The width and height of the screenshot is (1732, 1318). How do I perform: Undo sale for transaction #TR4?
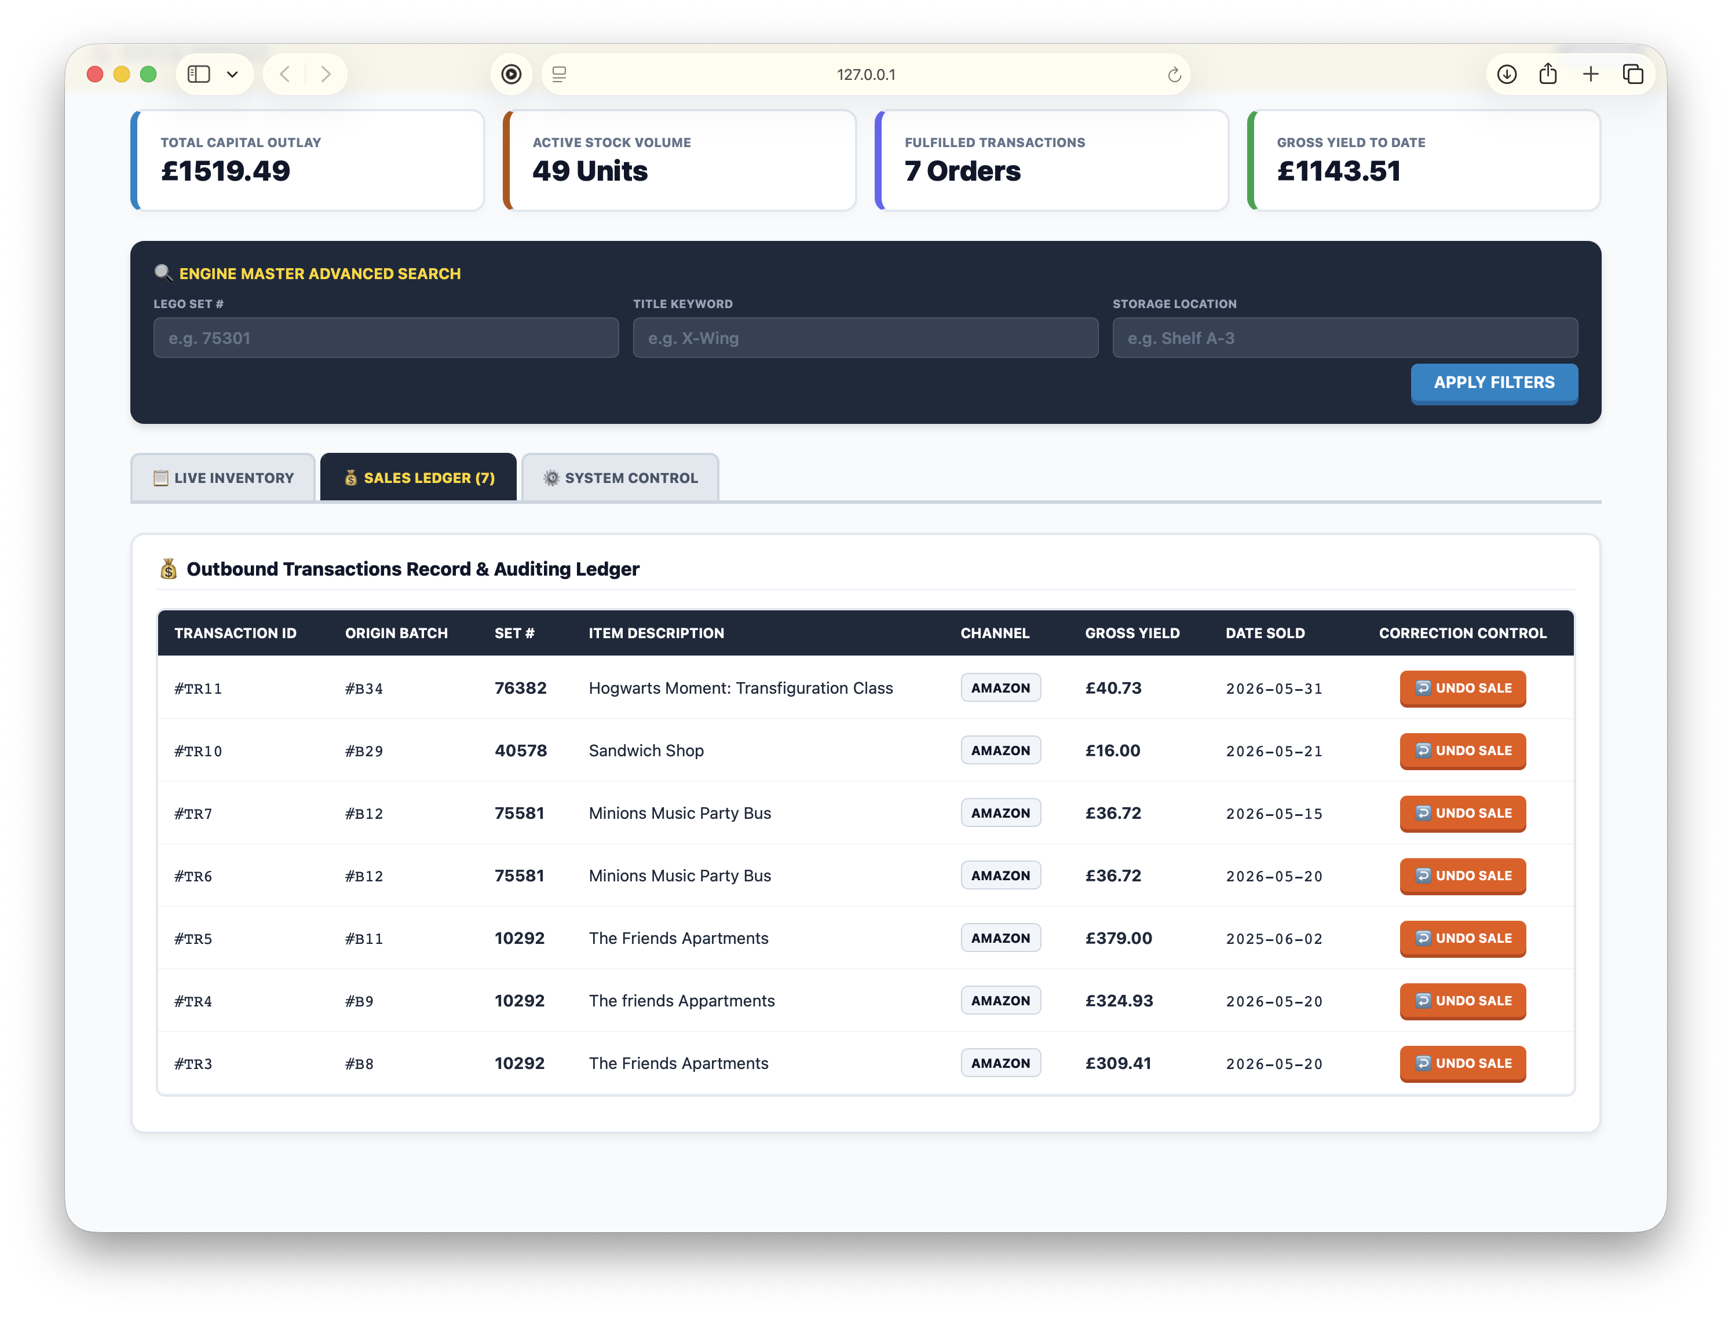point(1463,1001)
